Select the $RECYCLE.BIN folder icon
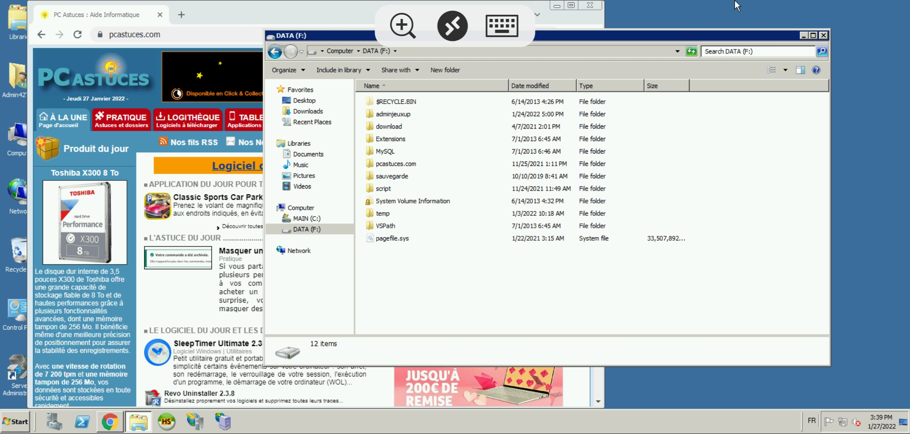 tap(369, 101)
